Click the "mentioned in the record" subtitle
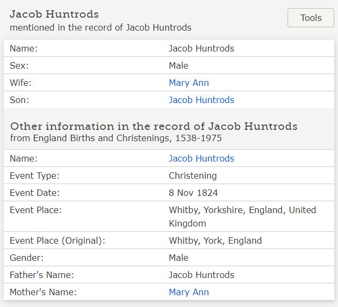The image size is (338, 307). [x=100, y=27]
